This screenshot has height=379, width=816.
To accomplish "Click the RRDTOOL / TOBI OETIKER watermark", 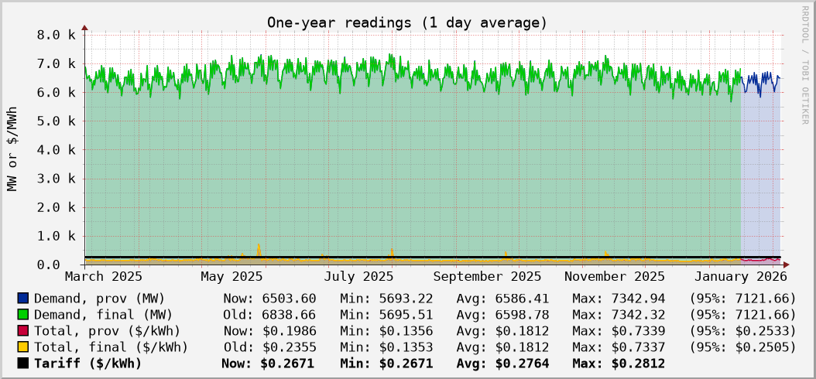I will pos(804,64).
